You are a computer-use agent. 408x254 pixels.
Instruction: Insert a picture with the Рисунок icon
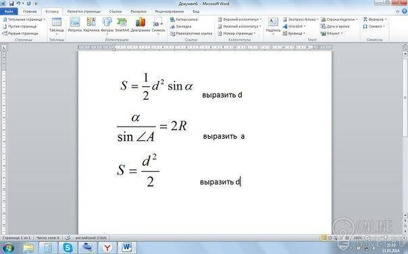coord(75,25)
